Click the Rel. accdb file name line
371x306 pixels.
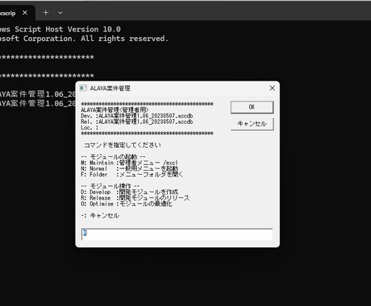click(137, 122)
